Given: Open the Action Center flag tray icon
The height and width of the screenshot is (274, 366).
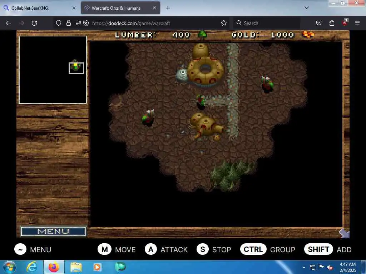Looking at the screenshot, I should pos(321,267).
